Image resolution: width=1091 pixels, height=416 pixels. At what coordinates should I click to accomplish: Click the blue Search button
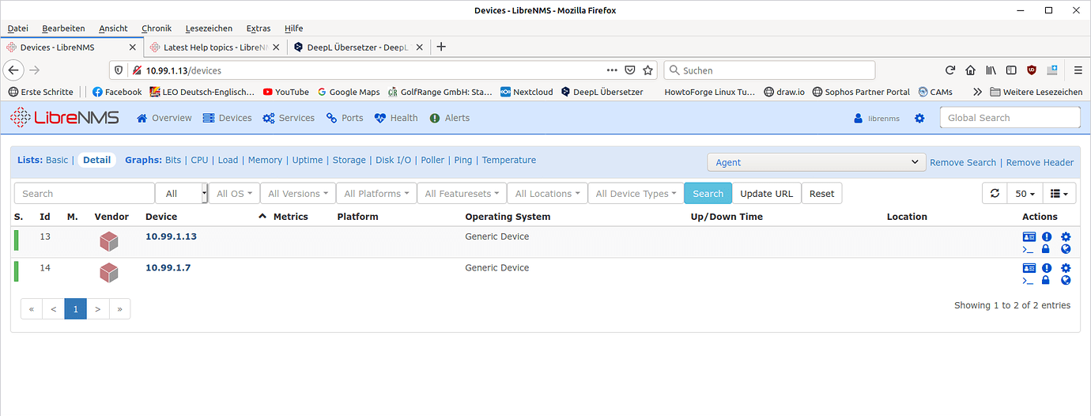tap(708, 194)
